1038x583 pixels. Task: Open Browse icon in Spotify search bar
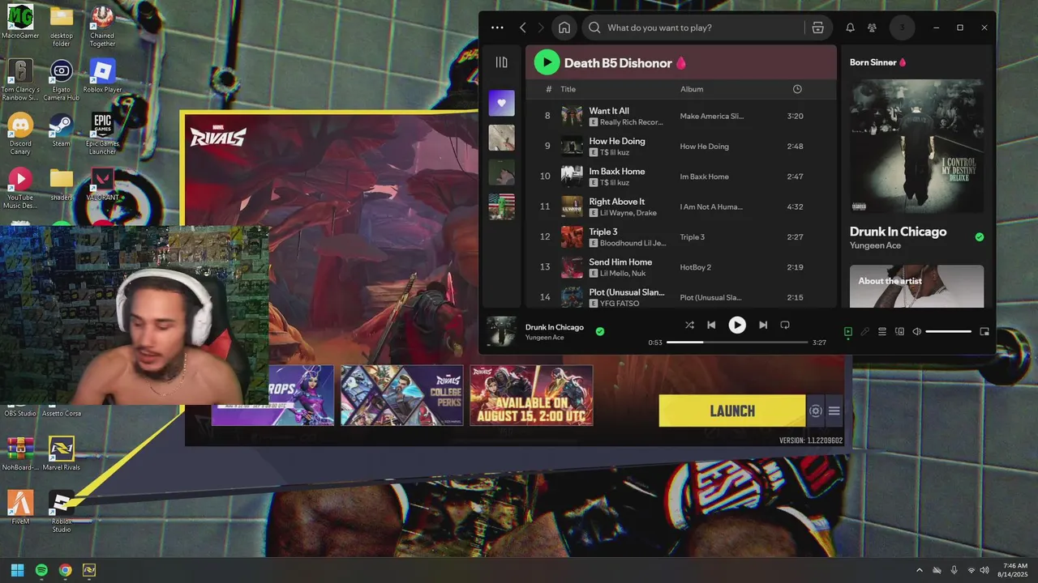point(817,28)
